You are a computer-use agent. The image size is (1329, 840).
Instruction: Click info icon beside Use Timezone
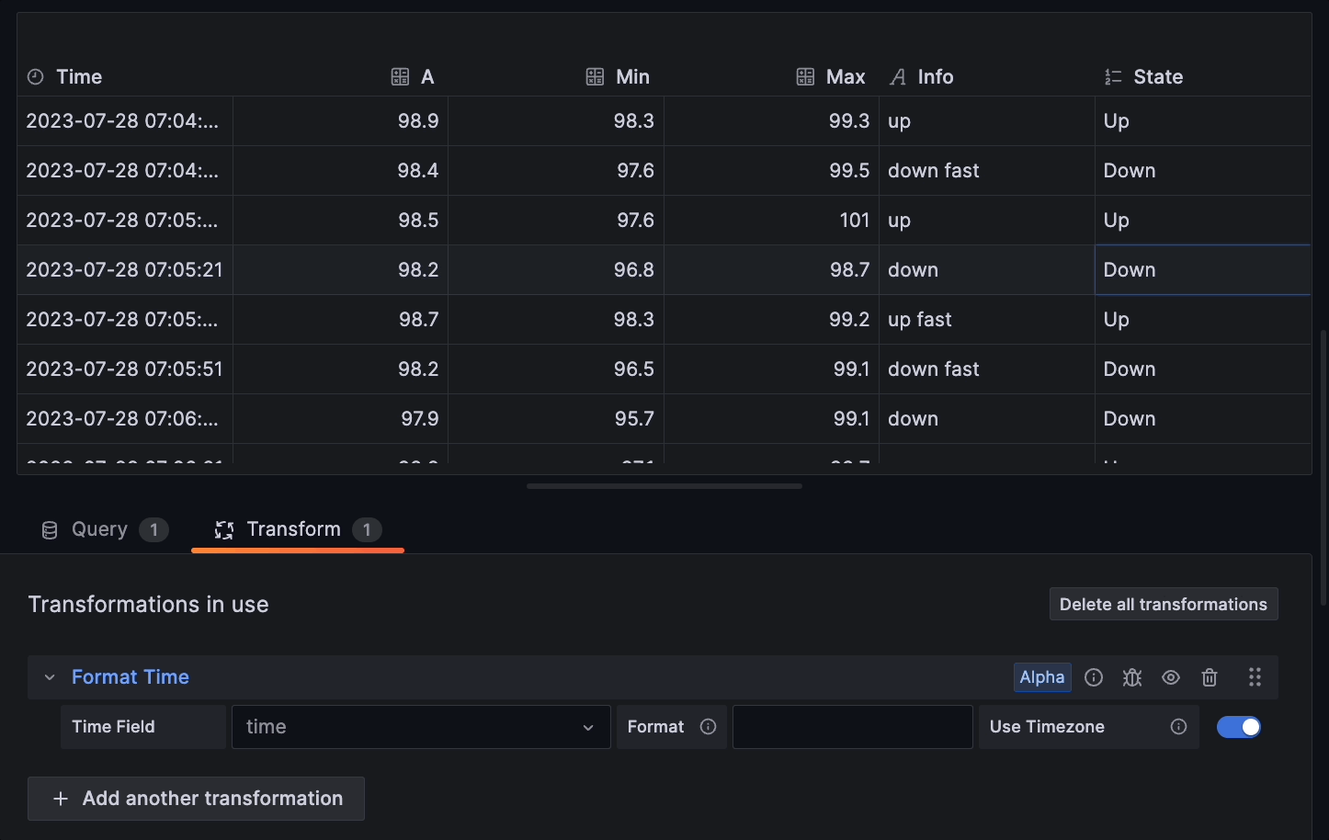point(1178,727)
